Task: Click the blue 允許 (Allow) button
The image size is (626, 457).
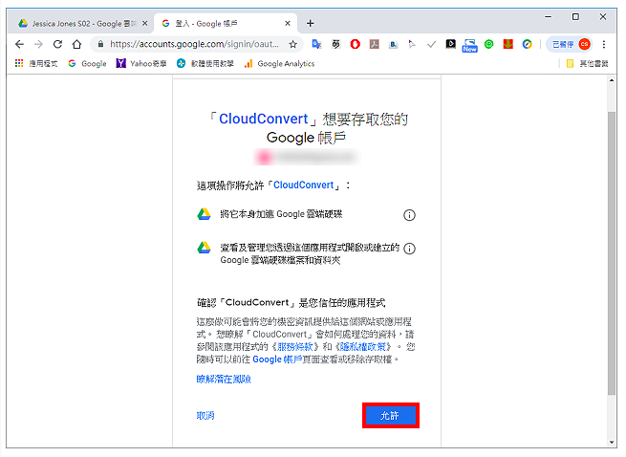Action: (391, 416)
